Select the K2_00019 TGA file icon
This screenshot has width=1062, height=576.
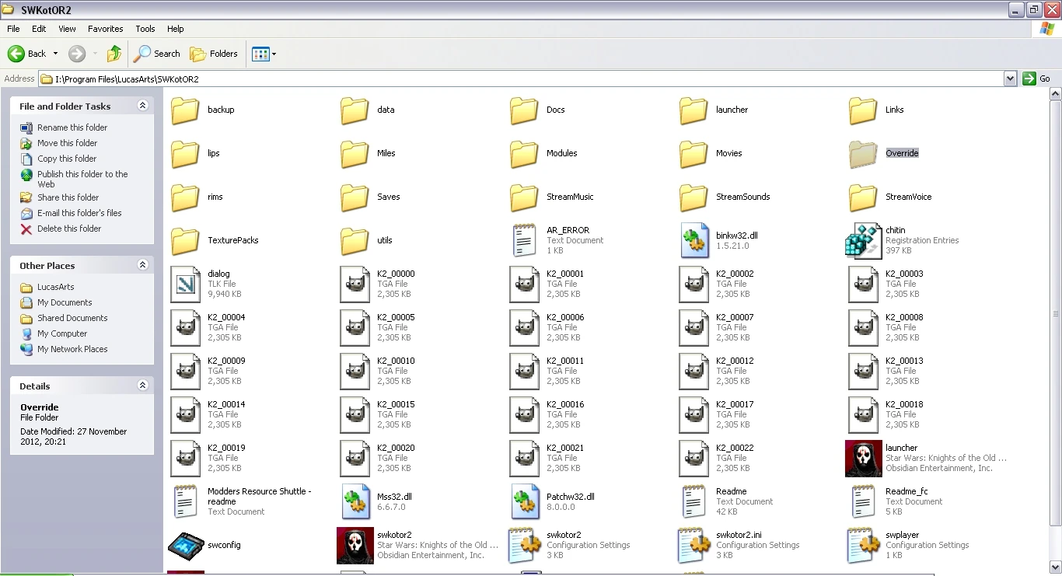coord(185,459)
